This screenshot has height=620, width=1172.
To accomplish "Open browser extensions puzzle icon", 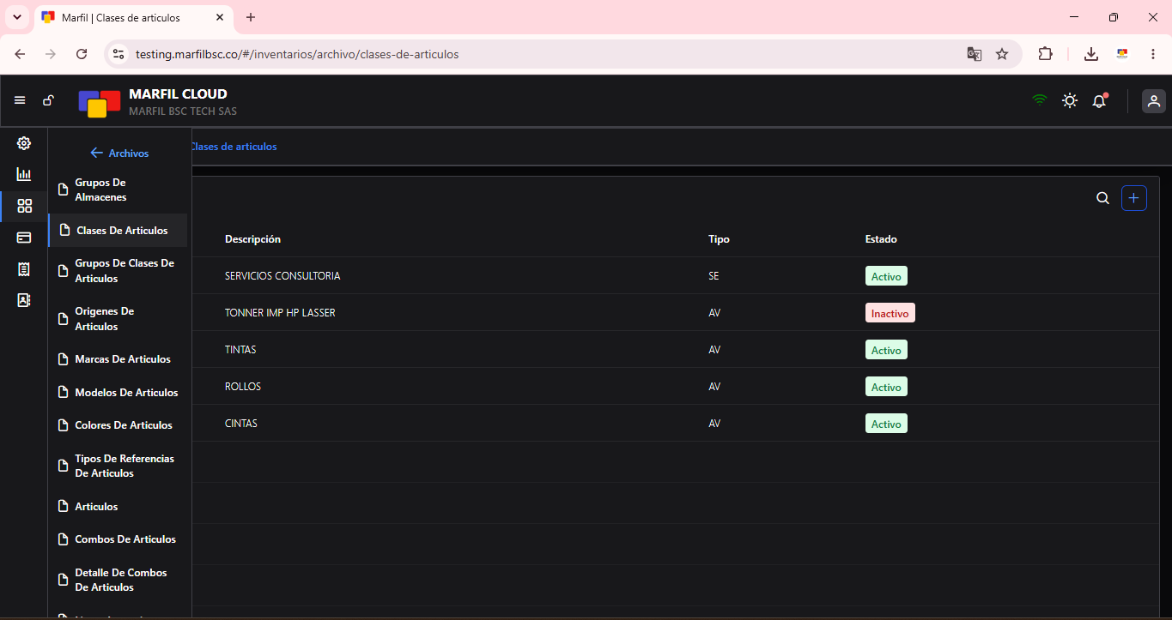I will tap(1045, 54).
